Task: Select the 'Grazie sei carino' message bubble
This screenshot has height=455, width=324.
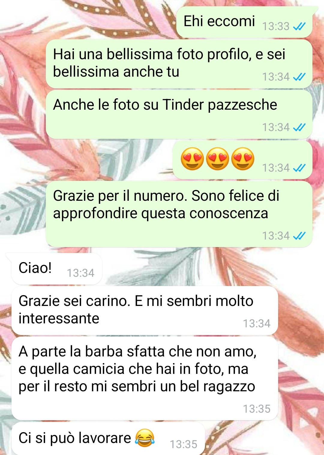Action: [x=145, y=310]
